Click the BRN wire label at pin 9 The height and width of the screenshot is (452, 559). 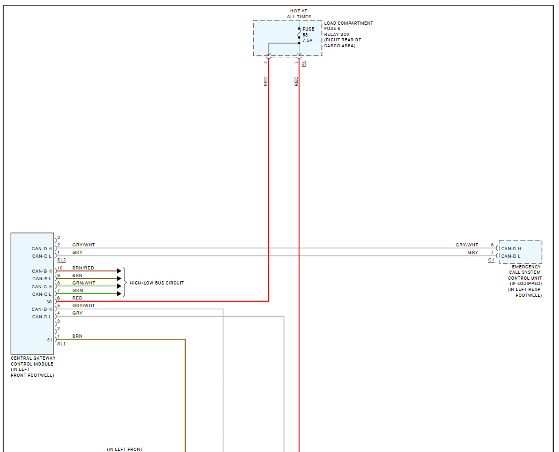[77, 275]
